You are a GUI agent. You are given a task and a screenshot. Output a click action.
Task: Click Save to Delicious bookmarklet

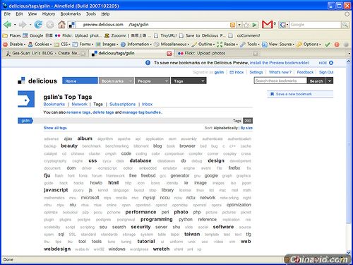tap(202, 35)
